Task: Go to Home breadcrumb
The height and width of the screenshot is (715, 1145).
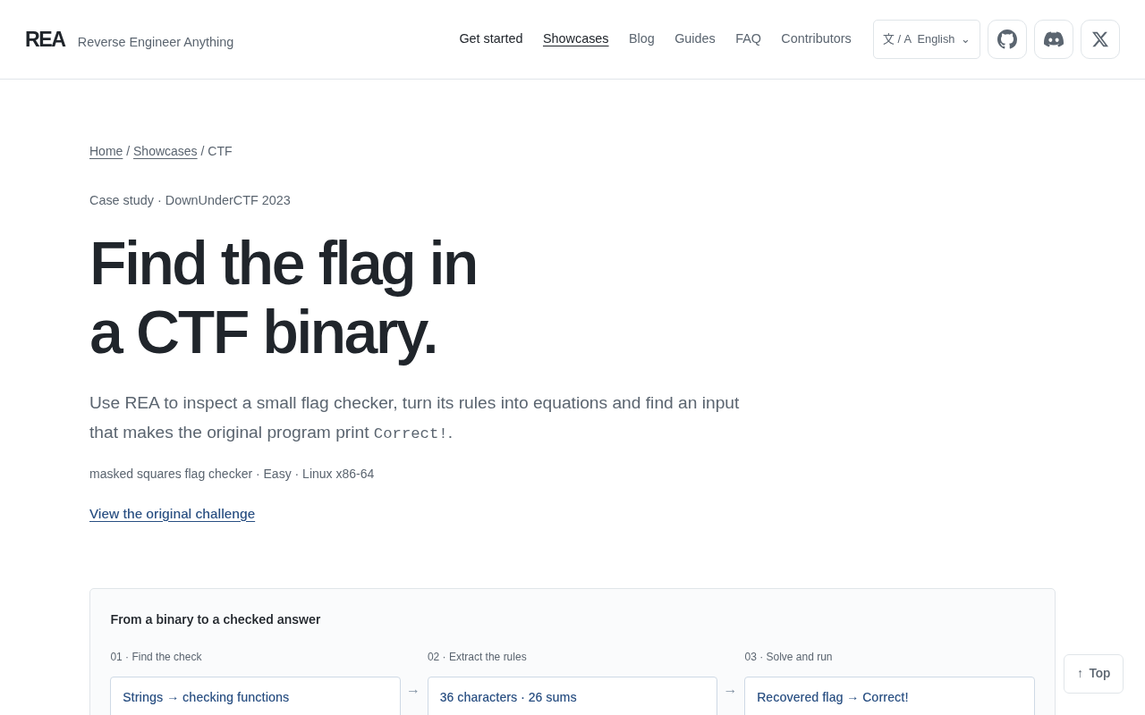Action: click(x=106, y=151)
